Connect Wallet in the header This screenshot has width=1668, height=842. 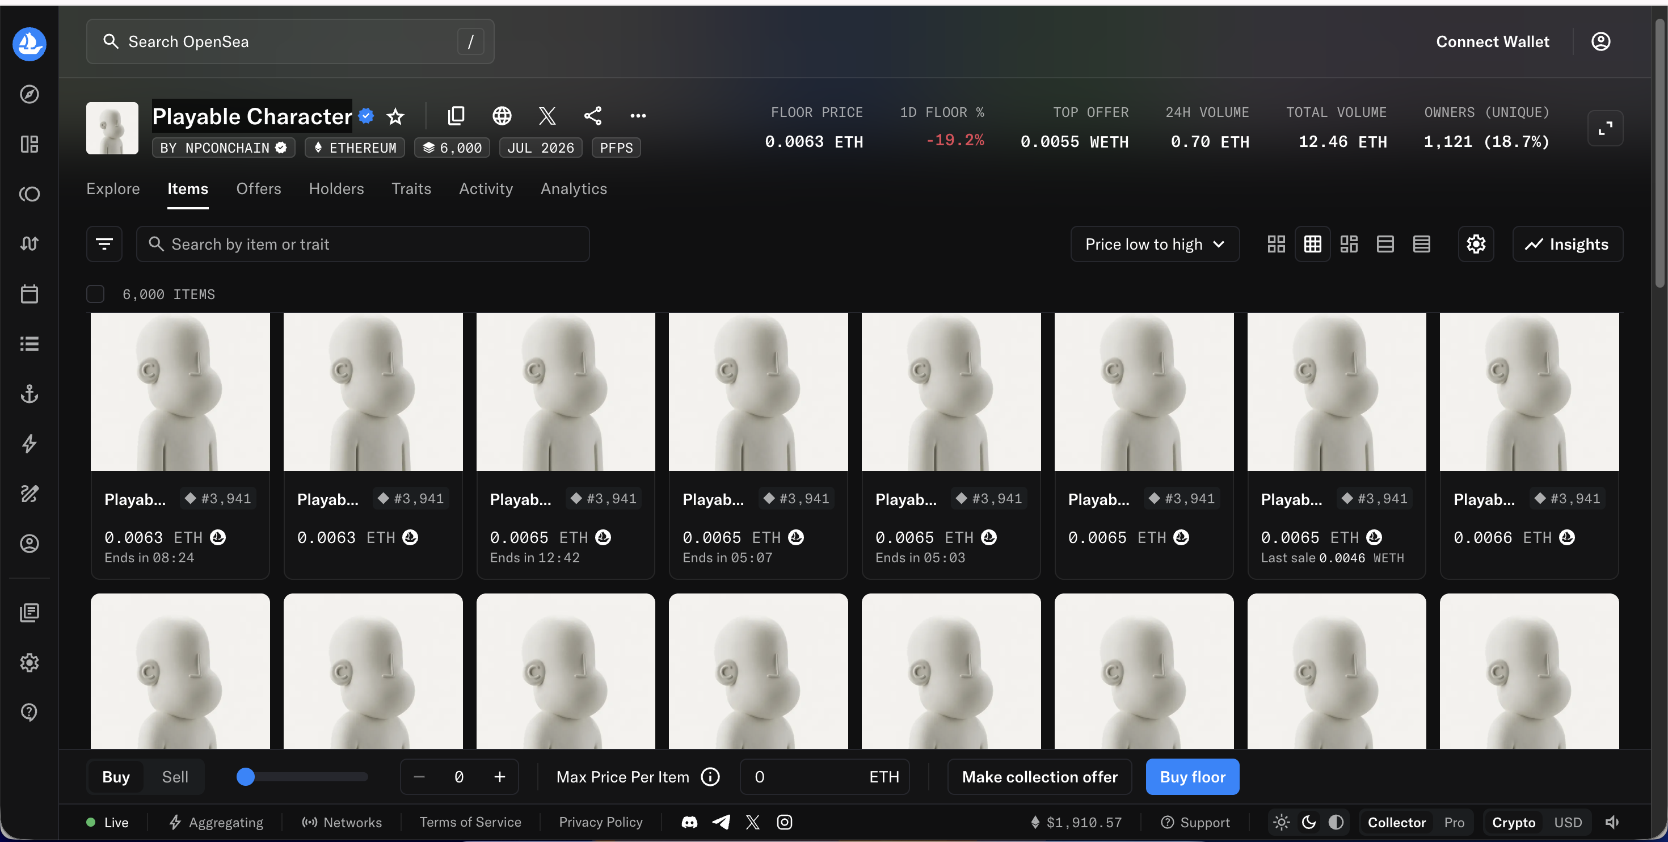coord(1493,41)
